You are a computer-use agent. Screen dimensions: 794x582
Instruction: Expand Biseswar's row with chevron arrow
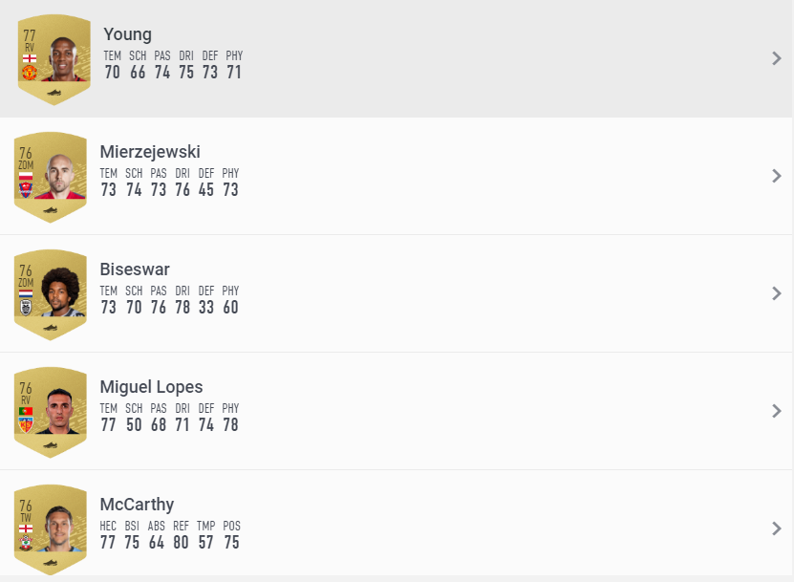point(777,293)
